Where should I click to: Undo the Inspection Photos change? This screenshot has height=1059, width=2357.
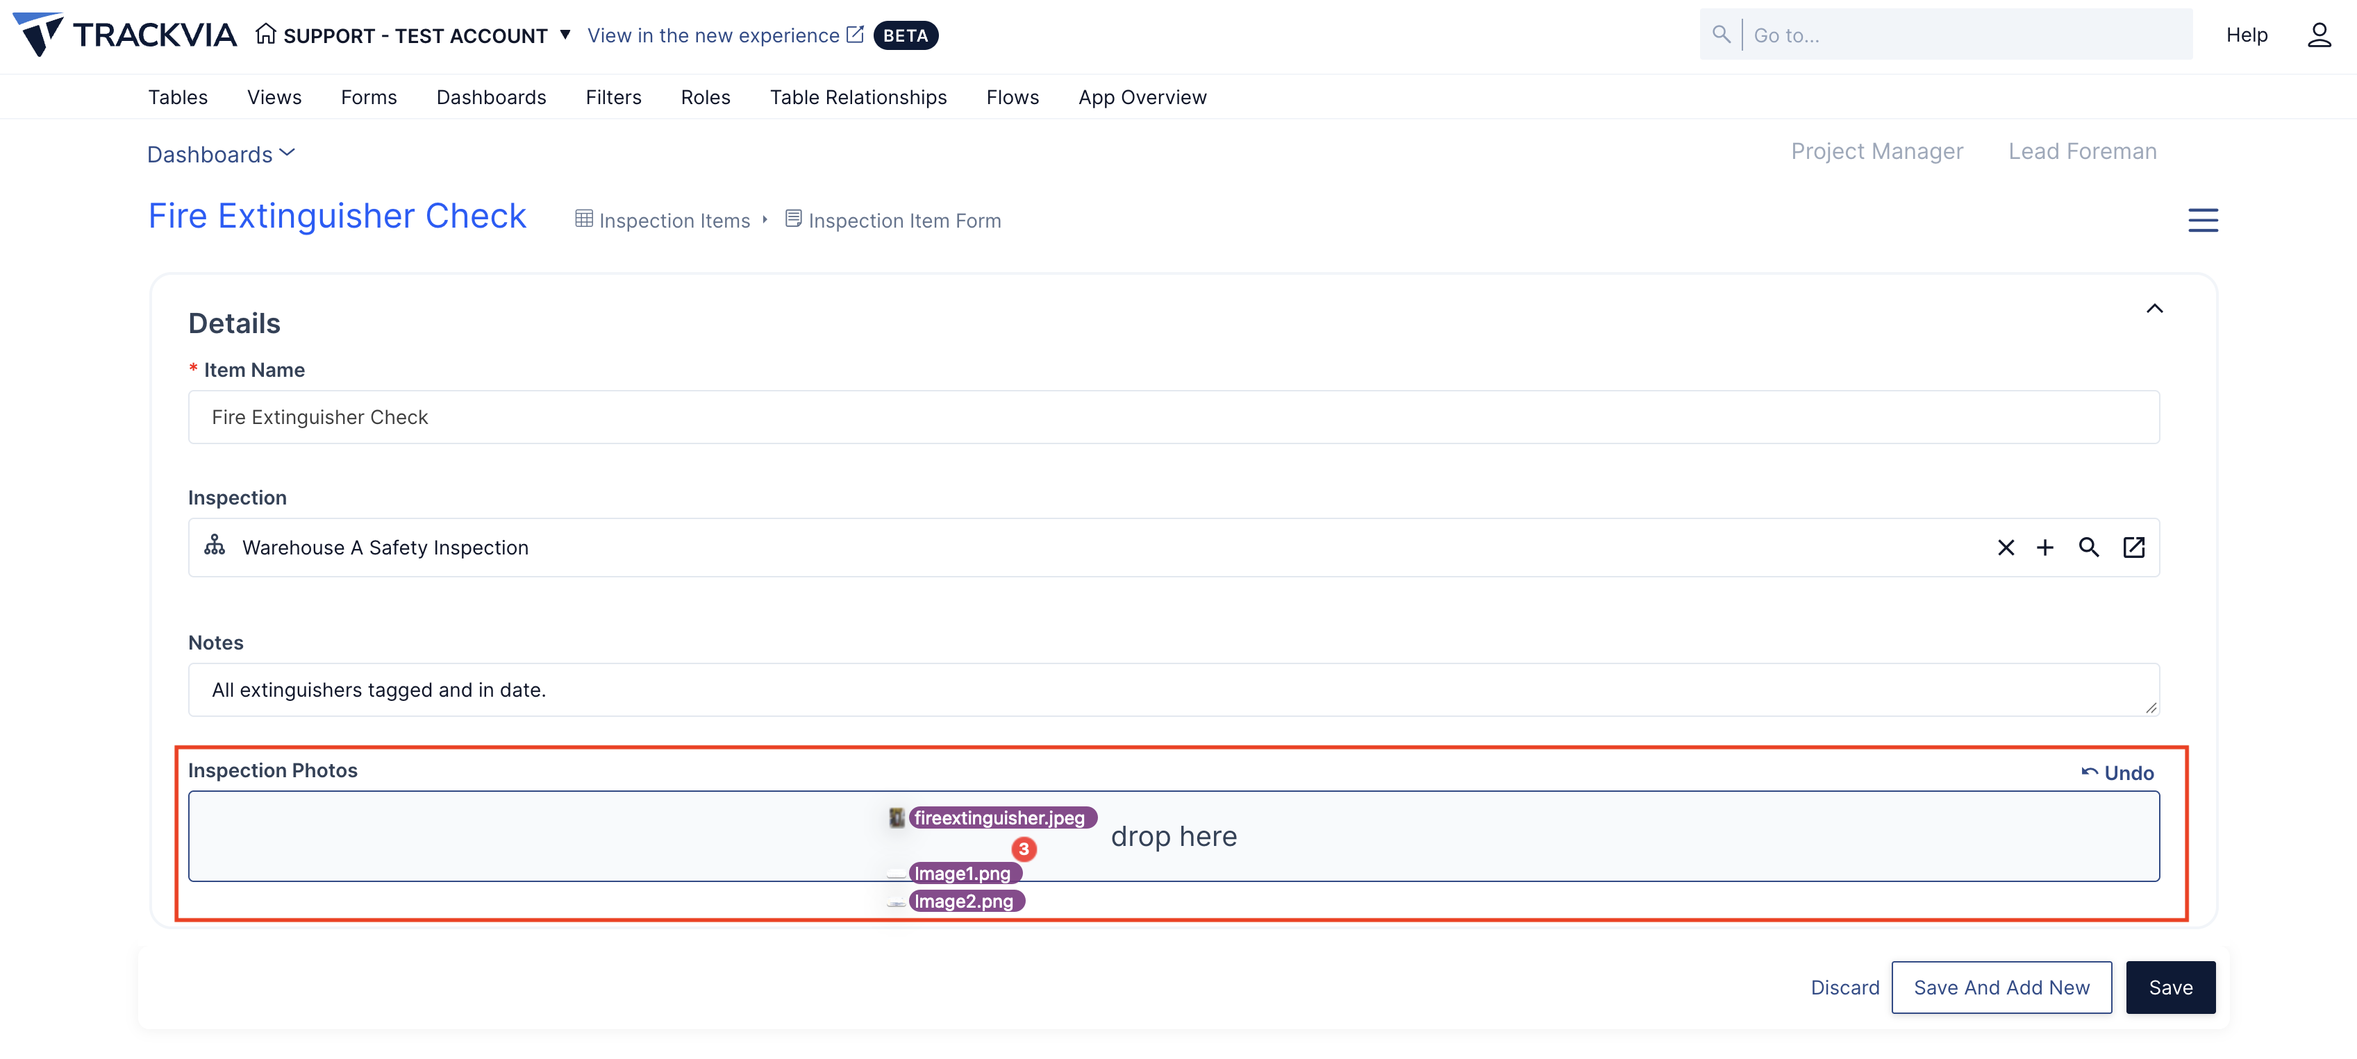(2117, 773)
